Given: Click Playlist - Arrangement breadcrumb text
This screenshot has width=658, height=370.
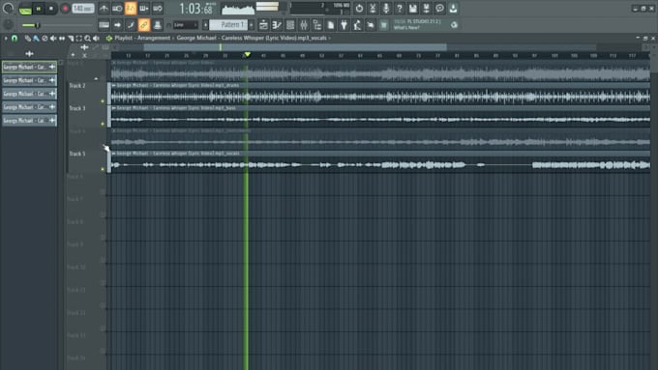Looking at the screenshot, I should click(x=142, y=38).
